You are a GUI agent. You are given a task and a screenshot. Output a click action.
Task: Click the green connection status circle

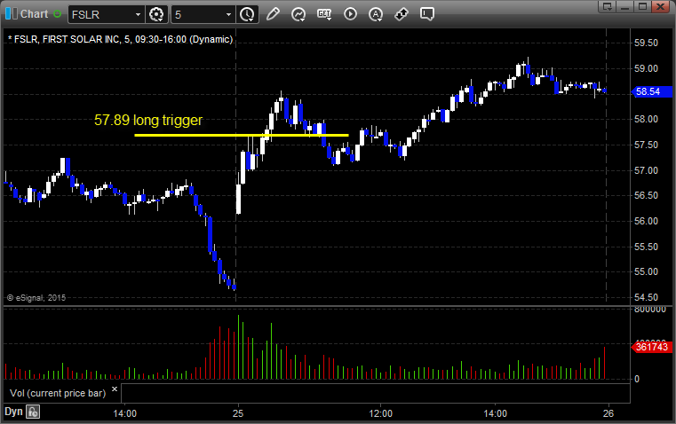coord(57,14)
